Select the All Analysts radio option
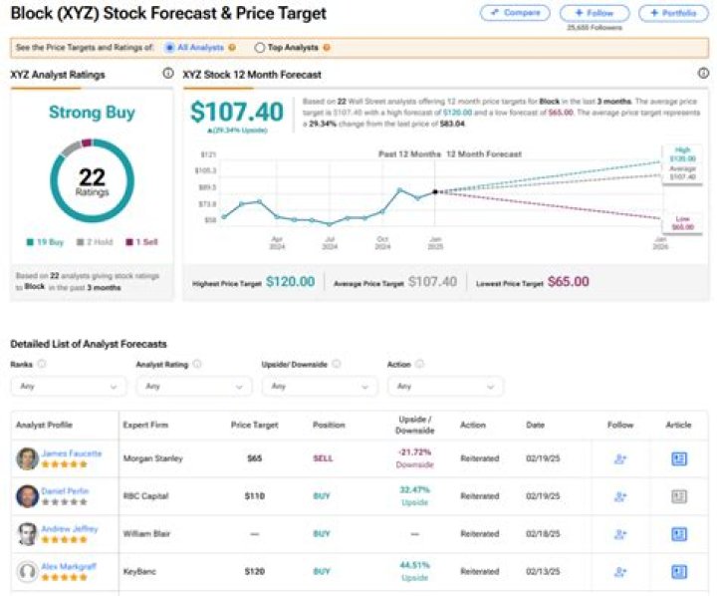Screen dimensions: 717x596 (169, 47)
